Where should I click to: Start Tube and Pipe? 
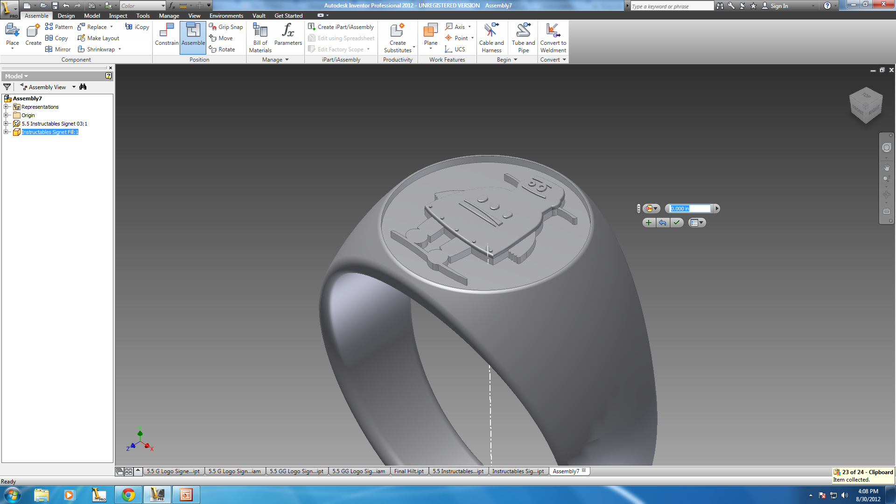pos(523,37)
